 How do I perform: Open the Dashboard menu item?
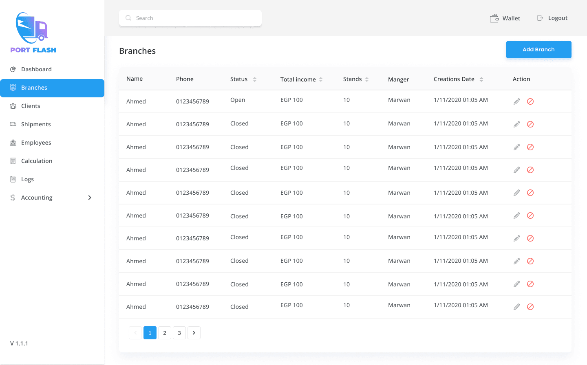tap(36, 69)
